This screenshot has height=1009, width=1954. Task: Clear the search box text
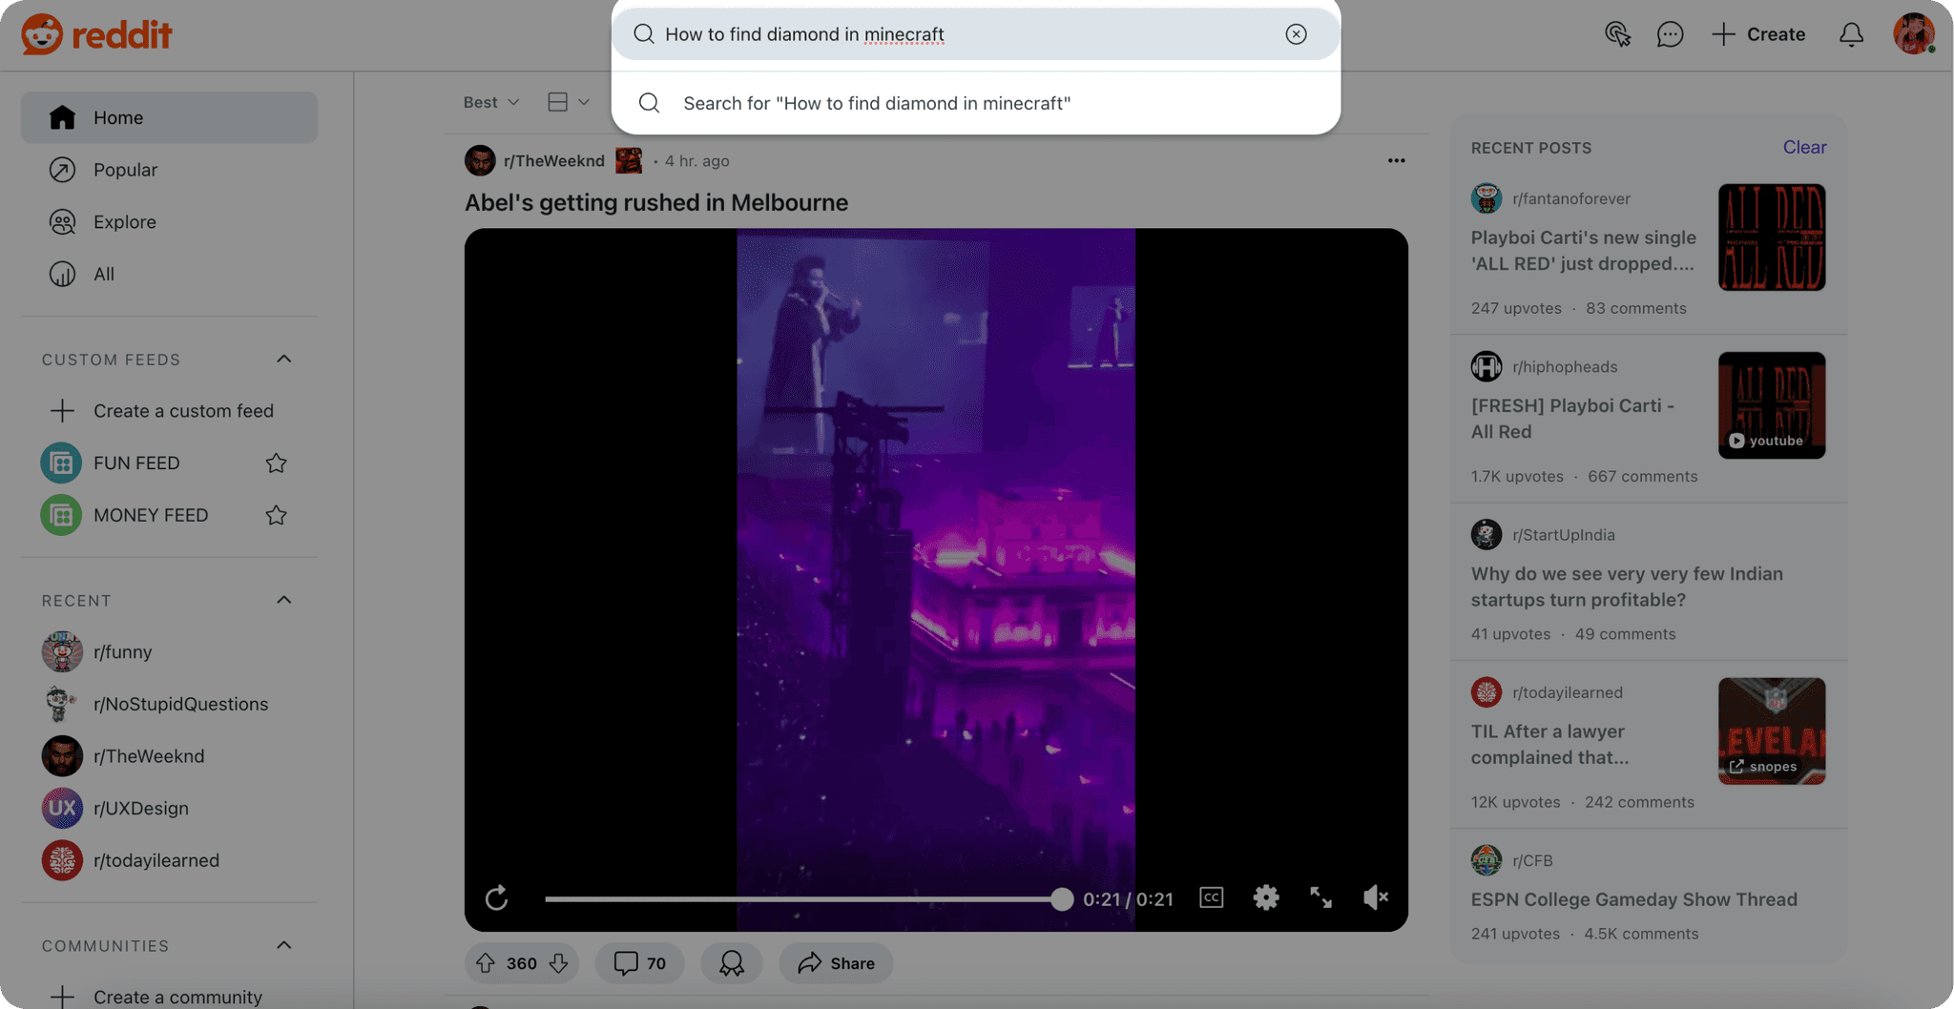tap(1296, 34)
